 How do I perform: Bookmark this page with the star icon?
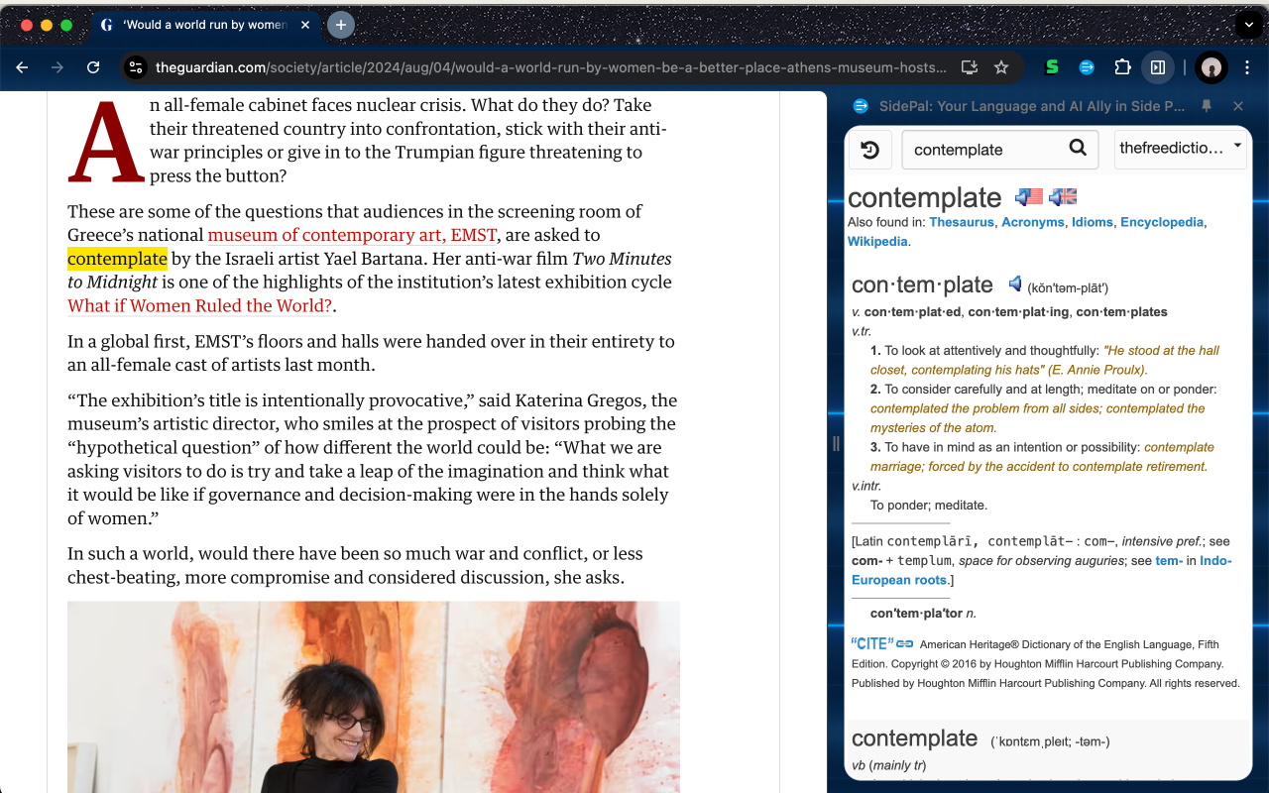pyautogui.click(x=1001, y=67)
